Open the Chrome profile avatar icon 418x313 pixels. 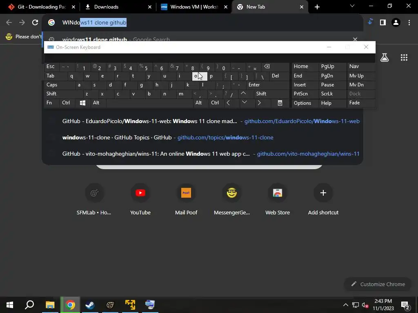pyautogui.click(x=396, y=23)
